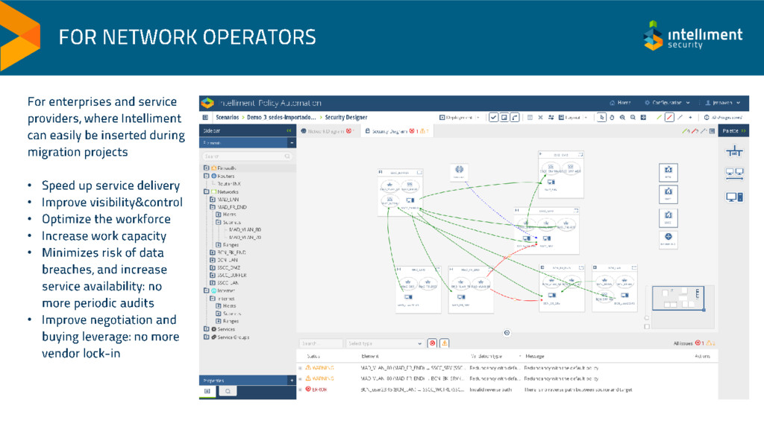Pick the two-computers link element in Palette
This screenshot has height=429, width=764.
tap(734, 174)
